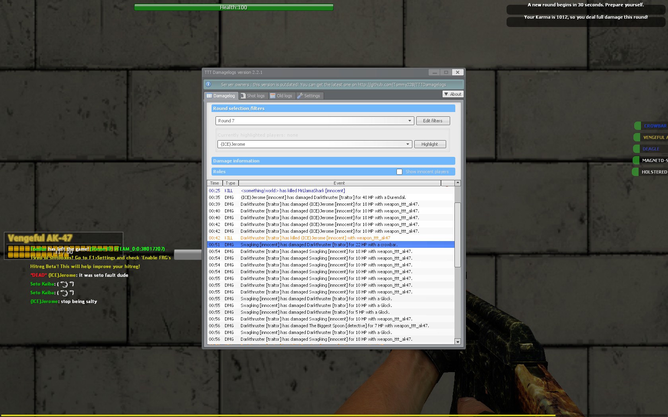Collapse the Round selection/filters section
This screenshot has height=417, width=668.
[x=333, y=108]
